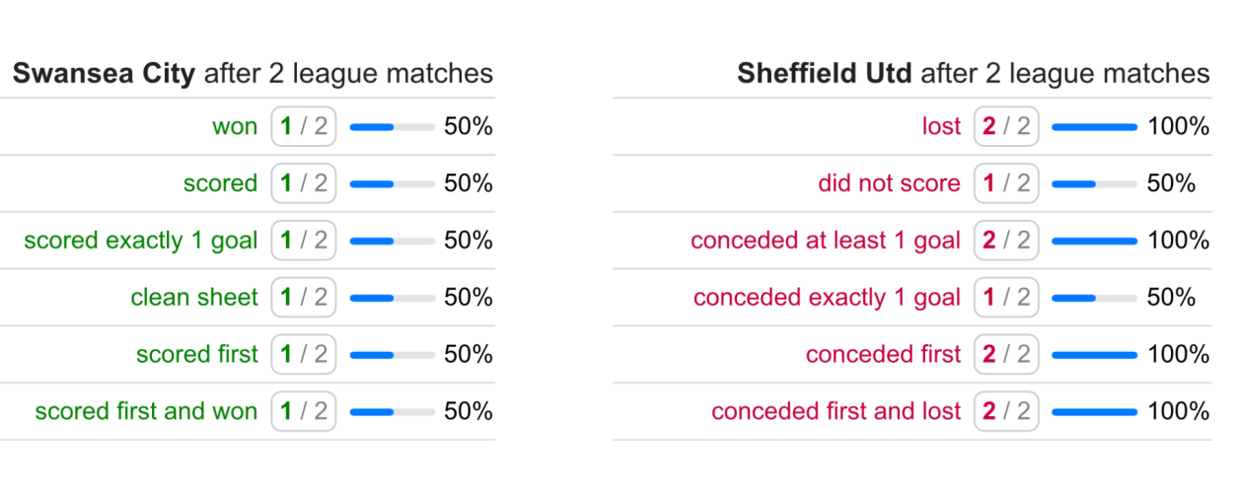Open the "conceded first and lost" link

pyautogui.click(x=835, y=411)
